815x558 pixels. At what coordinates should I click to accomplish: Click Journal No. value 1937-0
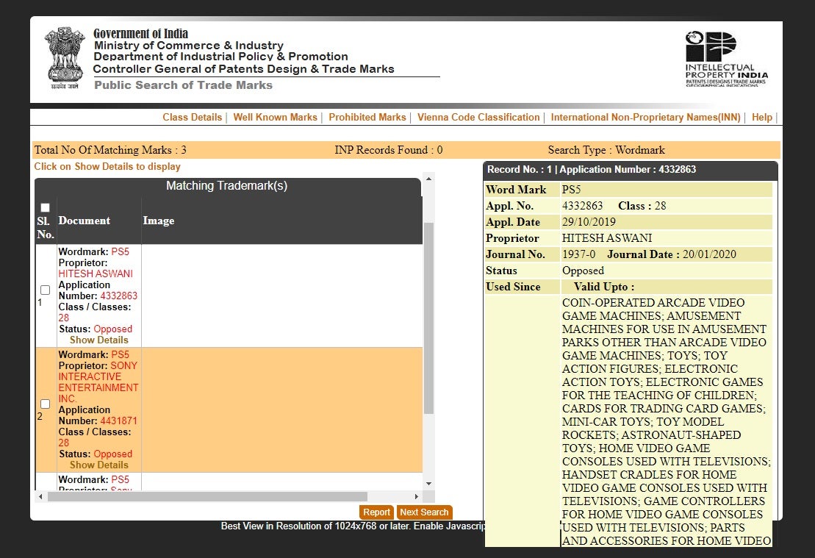pyautogui.click(x=579, y=254)
